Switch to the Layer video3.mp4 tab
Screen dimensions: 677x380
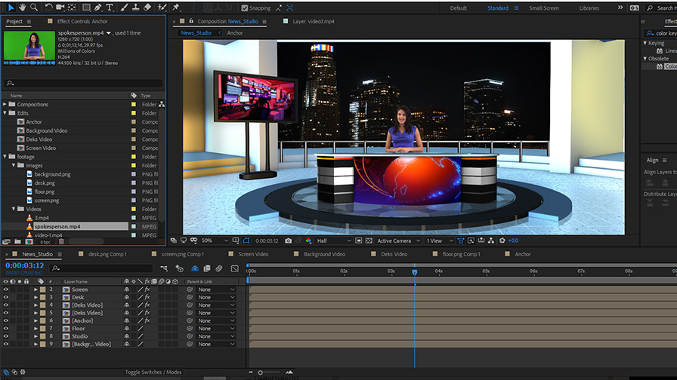click(314, 21)
